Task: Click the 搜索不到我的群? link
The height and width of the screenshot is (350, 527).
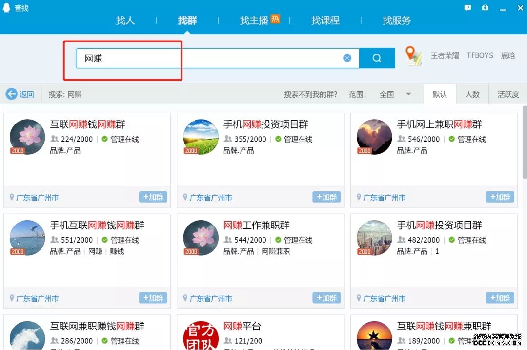Action: [x=310, y=94]
